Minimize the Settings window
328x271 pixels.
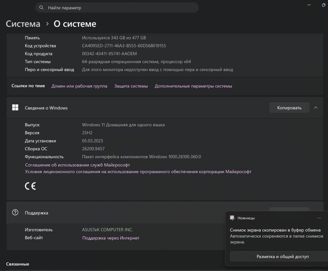[309, 5]
